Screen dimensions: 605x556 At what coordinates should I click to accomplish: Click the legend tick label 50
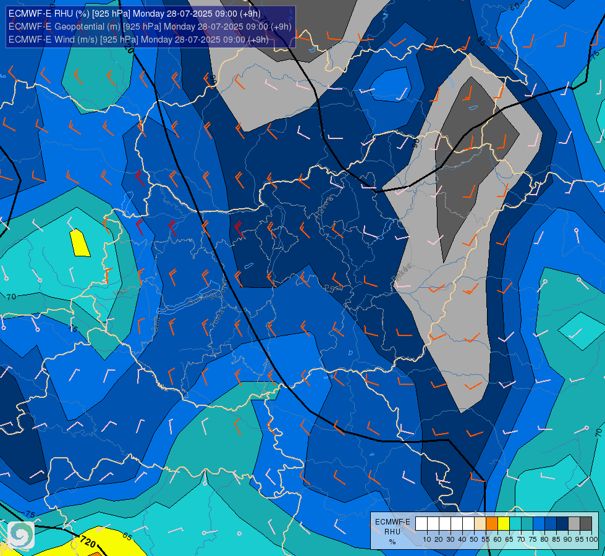click(x=474, y=539)
